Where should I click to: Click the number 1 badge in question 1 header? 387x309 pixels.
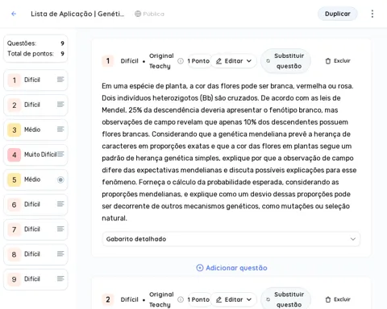click(108, 61)
